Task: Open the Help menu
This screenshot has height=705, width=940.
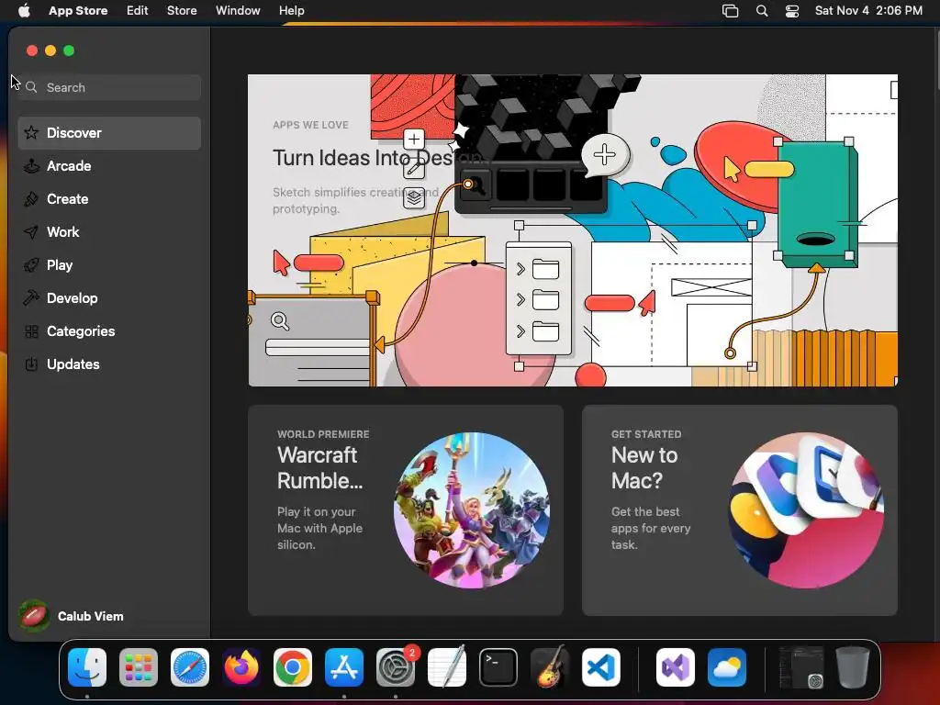Action: coord(291,11)
